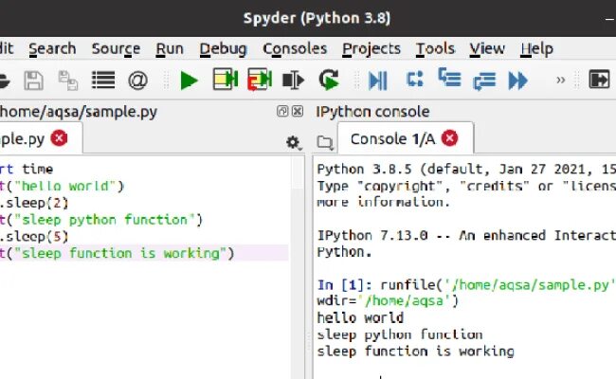The height and width of the screenshot is (379, 616).
Task: Open the Consoles menu
Action: pyautogui.click(x=295, y=48)
